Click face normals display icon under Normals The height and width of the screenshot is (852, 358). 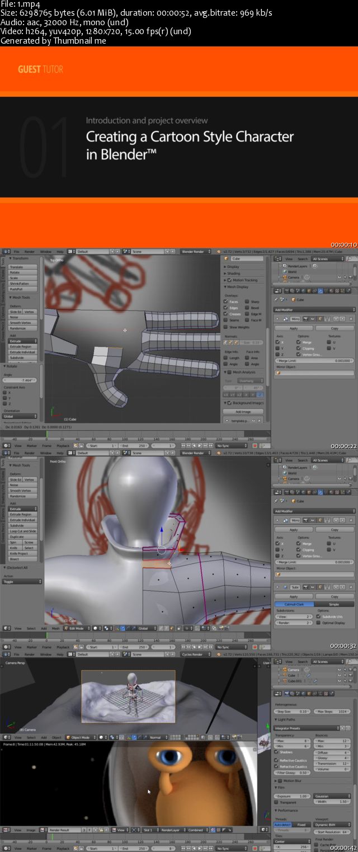pos(235,342)
